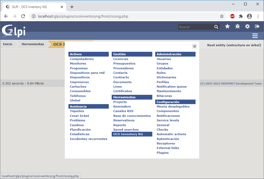
Task: Open the Computadores link
Action: 82,59
